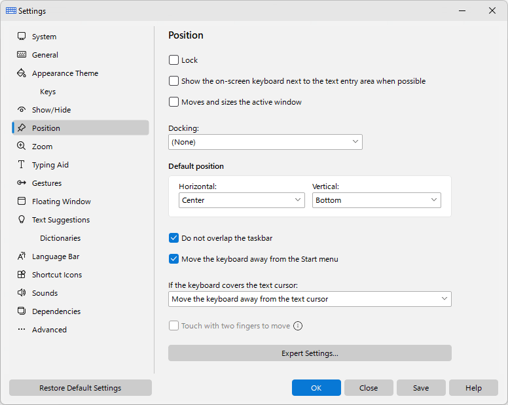Go to the General settings page
508x405 pixels.
coord(81,55)
